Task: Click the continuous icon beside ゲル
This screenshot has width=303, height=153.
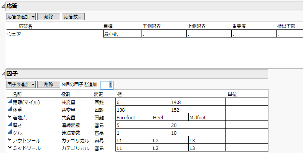Action: (10, 132)
